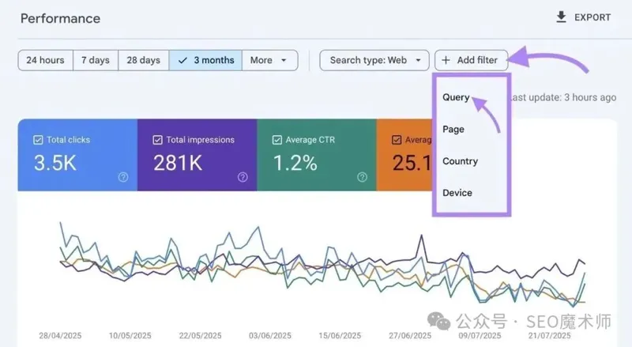This screenshot has height=347, width=632.
Task: Toggle the Total impressions checkbox
Action: pyautogui.click(x=158, y=140)
